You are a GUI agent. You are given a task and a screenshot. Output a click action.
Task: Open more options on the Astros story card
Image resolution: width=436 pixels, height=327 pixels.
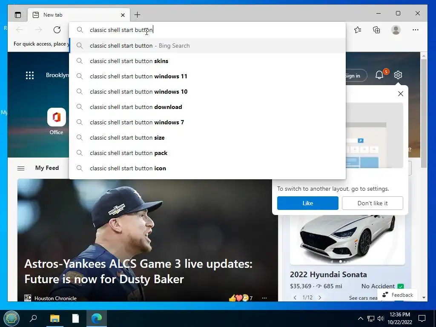tap(264, 298)
